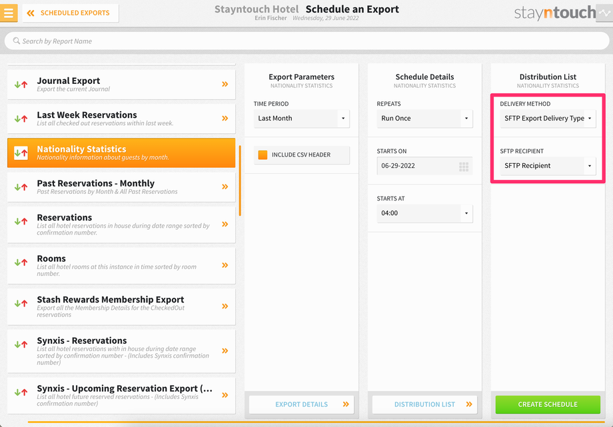Open the Time Period dropdown showing Last Month

coord(301,118)
